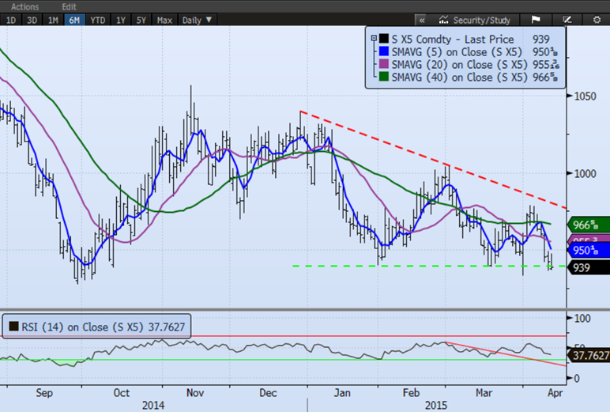Select the 5Y time range

(x=142, y=20)
